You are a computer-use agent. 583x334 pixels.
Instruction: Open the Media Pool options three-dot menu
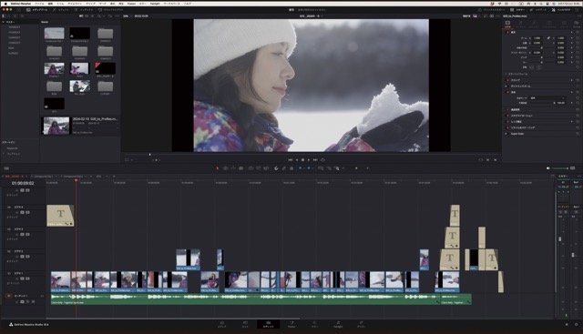(x=118, y=16)
